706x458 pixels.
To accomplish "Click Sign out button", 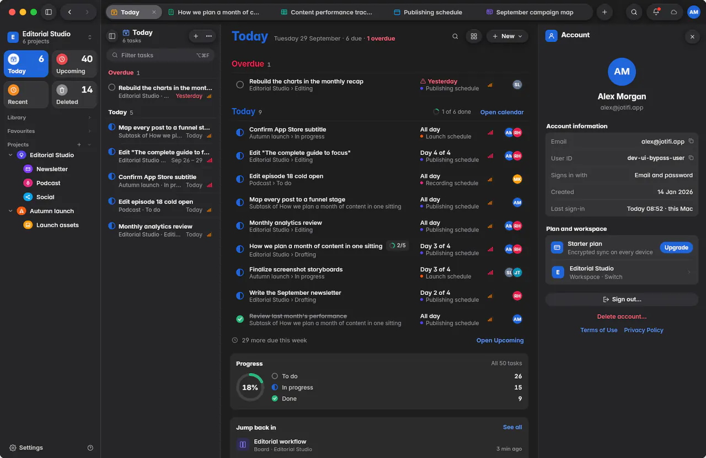I will pyautogui.click(x=622, y=299).
